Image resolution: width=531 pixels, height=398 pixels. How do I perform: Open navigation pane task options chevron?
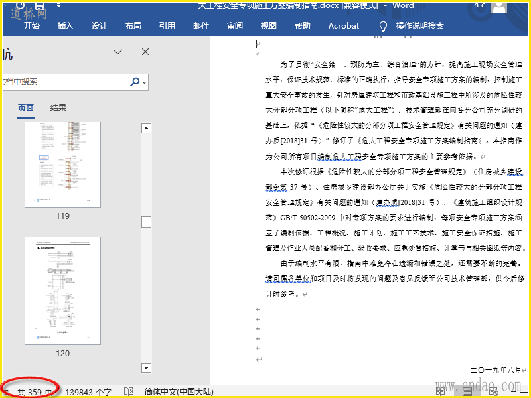[118, 52]
